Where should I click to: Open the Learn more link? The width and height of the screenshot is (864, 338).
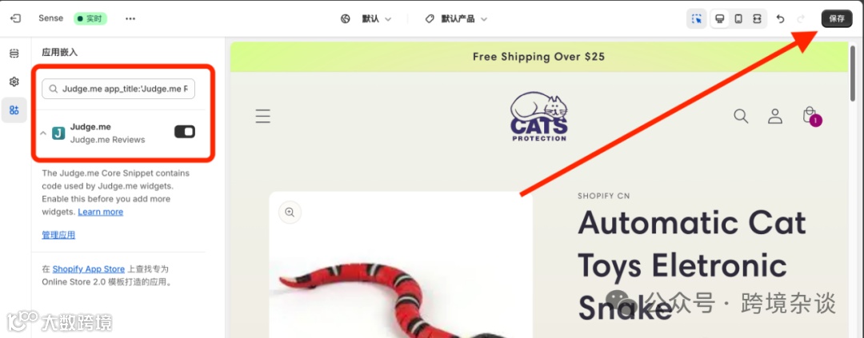pyautogui.click(x=100, y=212)
